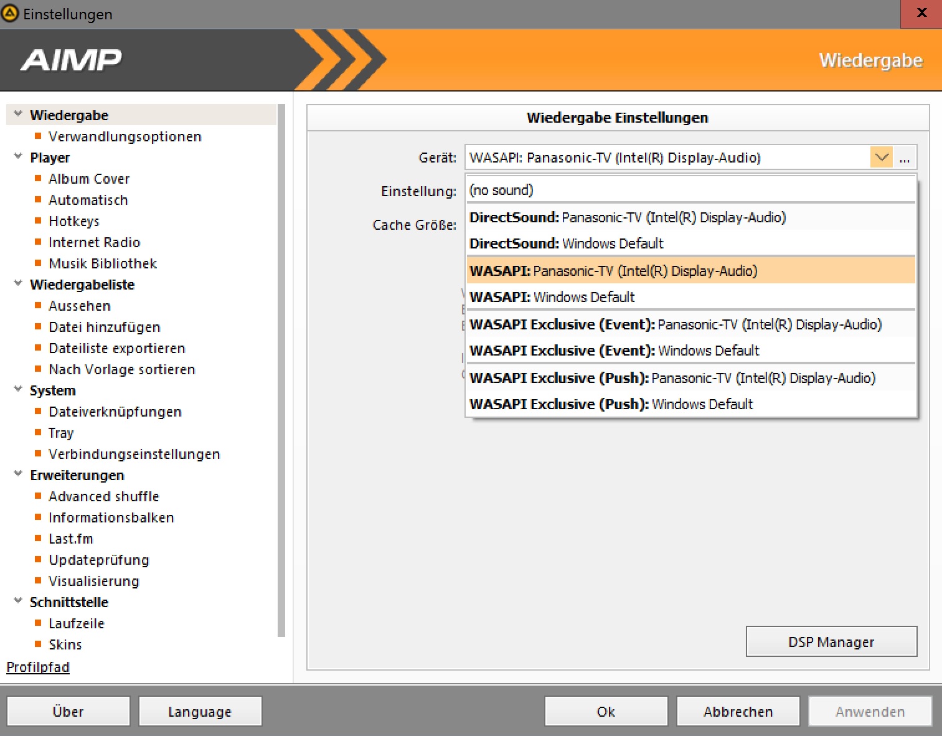
Task: Collapse the Wiedergabeliste tree section
Action: 18,284
